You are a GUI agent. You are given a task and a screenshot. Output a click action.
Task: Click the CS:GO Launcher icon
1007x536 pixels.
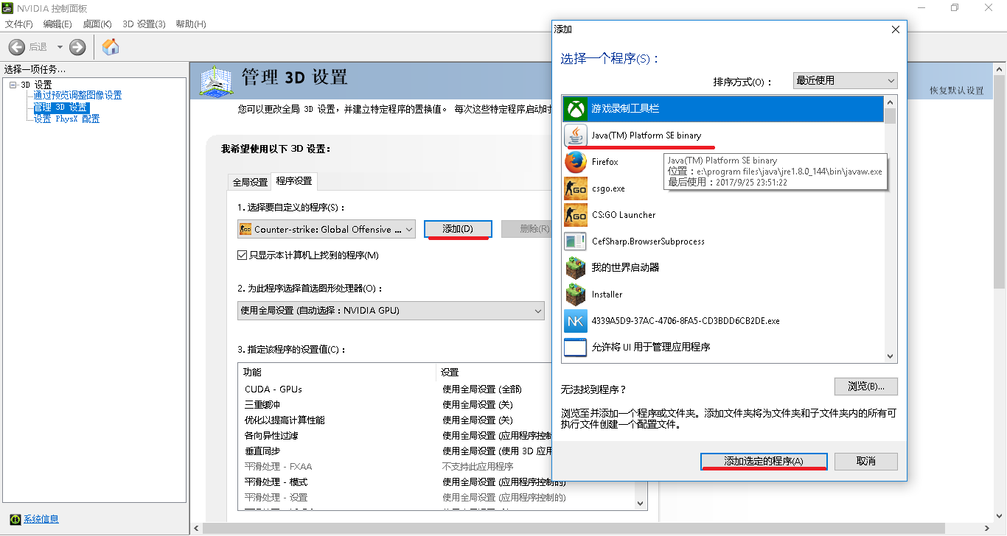575,215
